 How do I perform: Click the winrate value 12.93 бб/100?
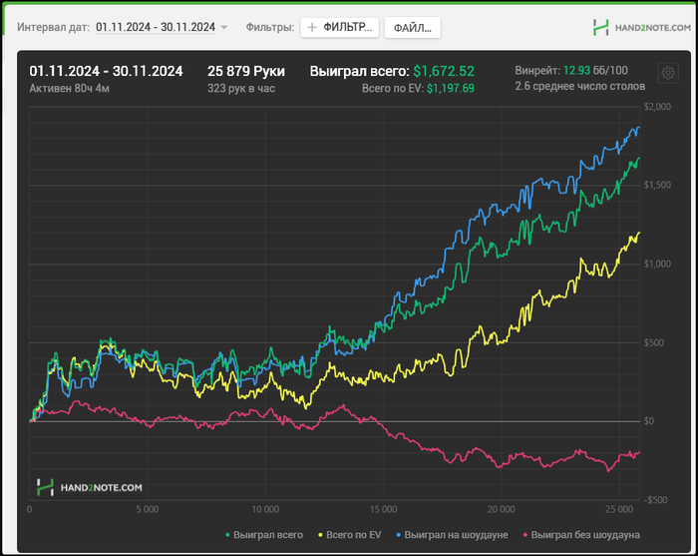[595, 71]
